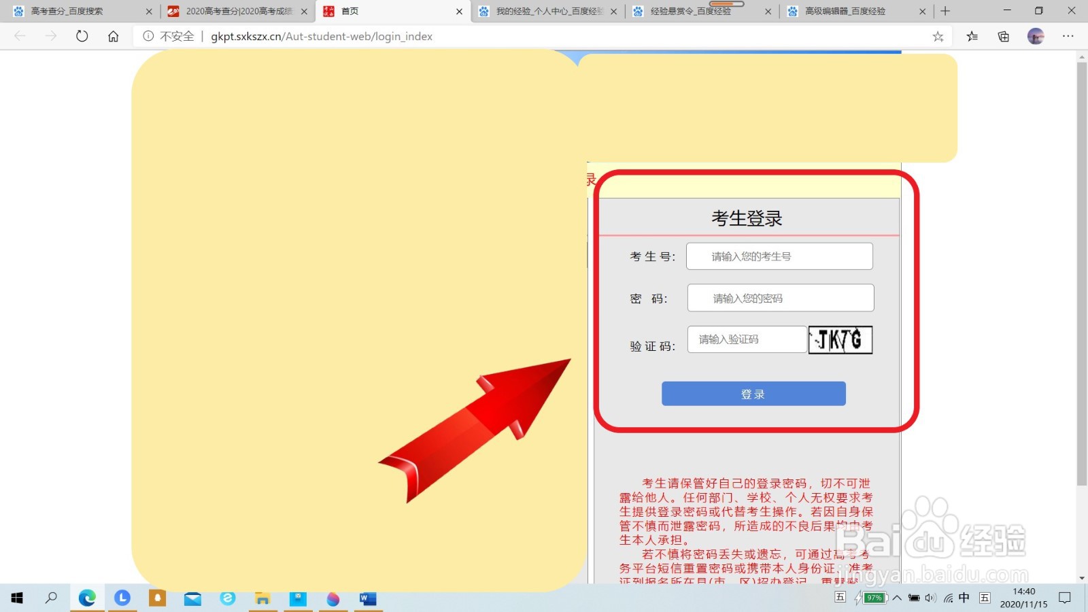The image size is (1088, 612).
Task: Open the browser profile avatar
Action: [x=1036, y=36]
